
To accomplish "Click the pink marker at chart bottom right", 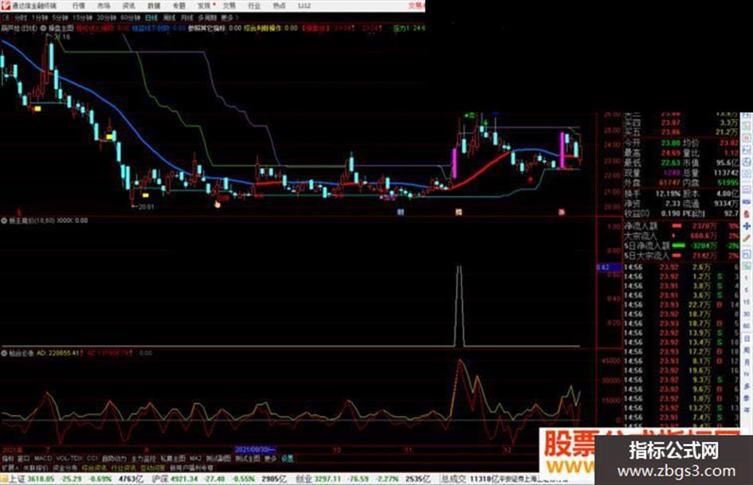I will coord(562,212).
